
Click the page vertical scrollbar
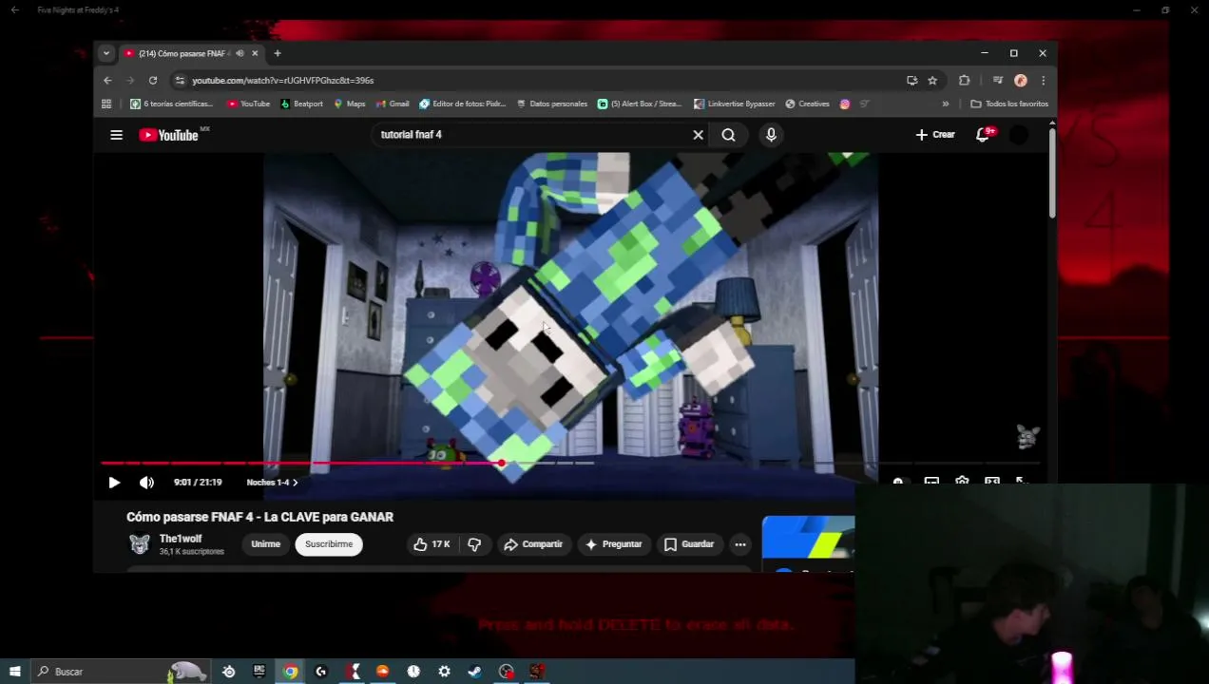point(1052,172)
